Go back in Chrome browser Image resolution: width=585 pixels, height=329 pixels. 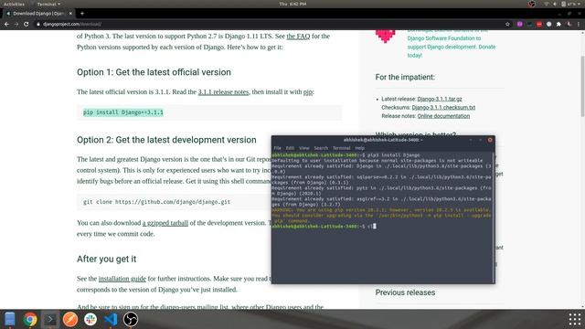pyautogui.click(x=6, y=24)
